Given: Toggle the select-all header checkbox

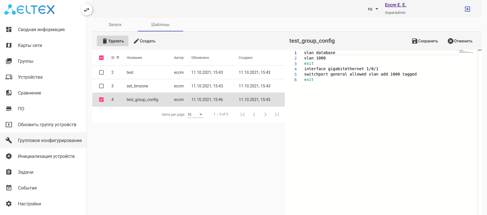Looking at the screenshot, I should pyautogui.click(x=101, y=58).
